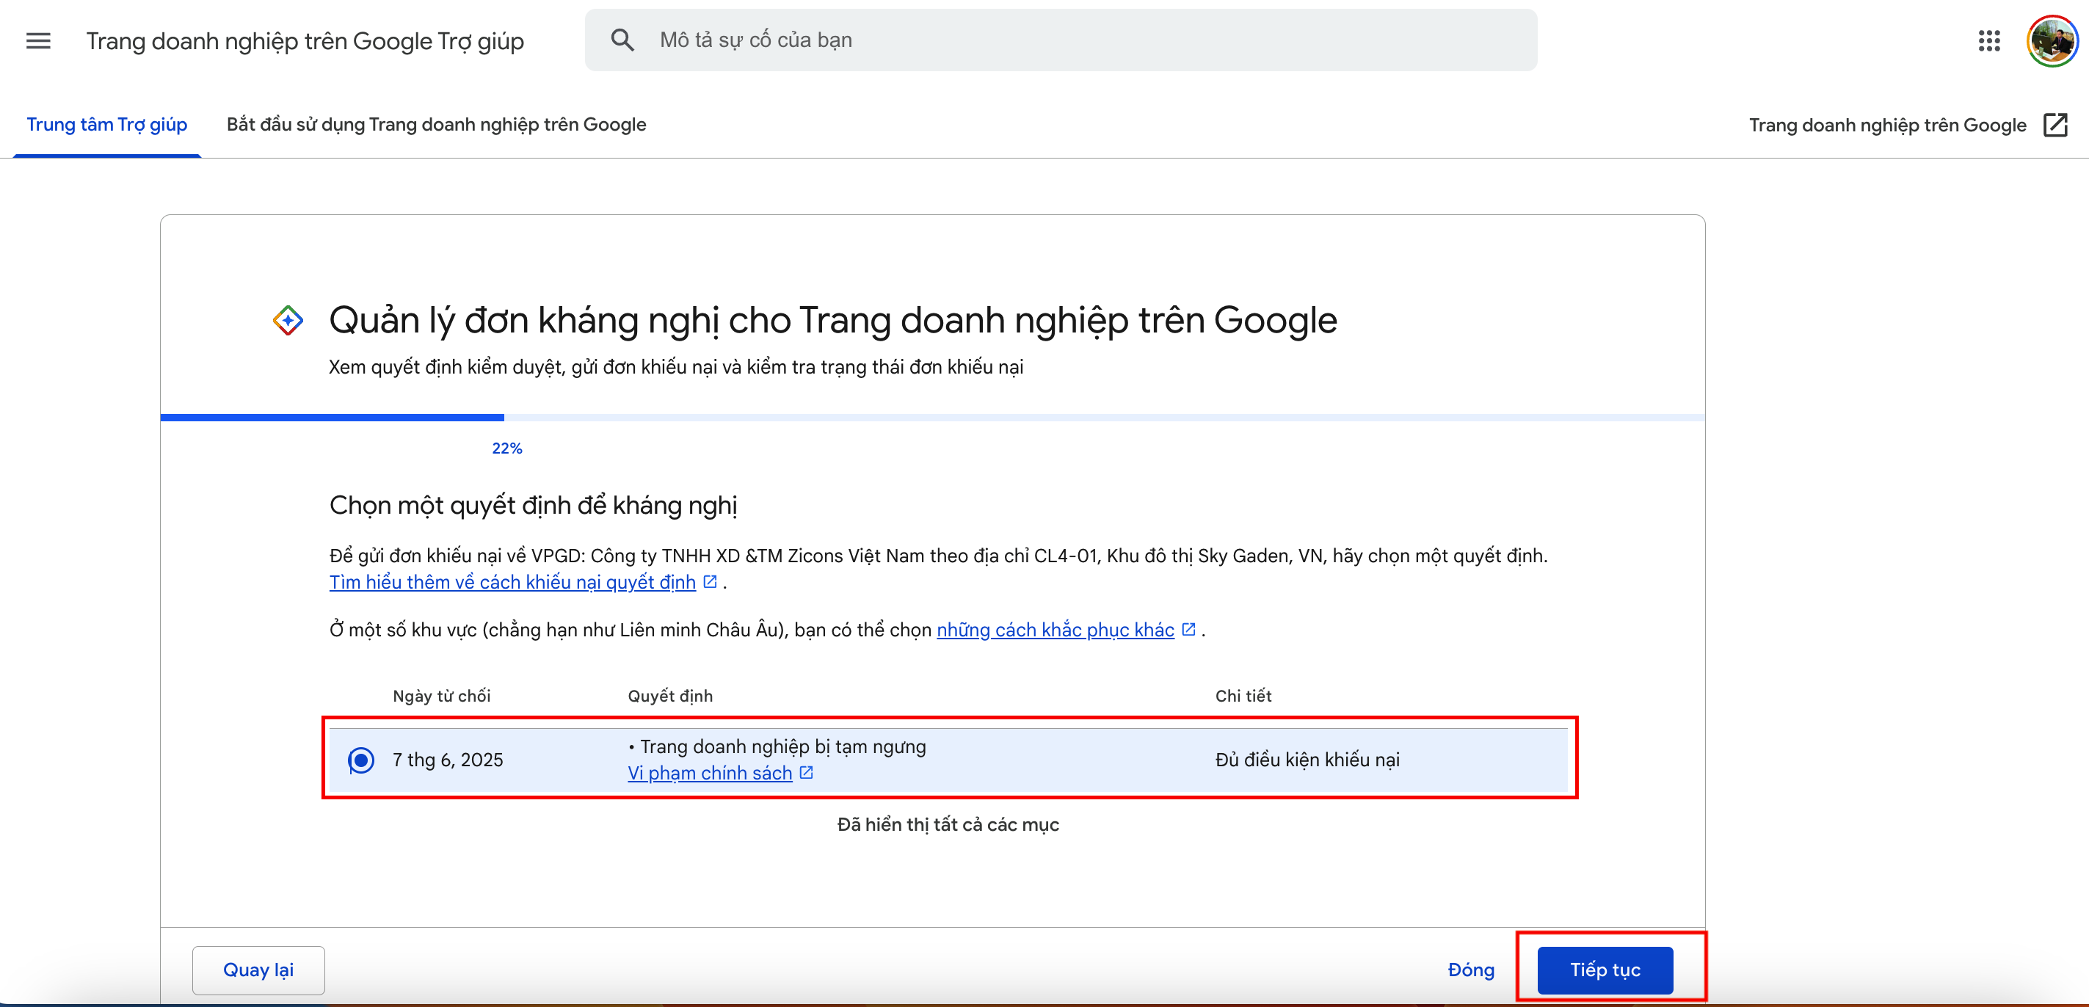This screenshot has width=2089, height=1007.
Task: Click the 22% progress bar
Action: (x=931, y=418)
